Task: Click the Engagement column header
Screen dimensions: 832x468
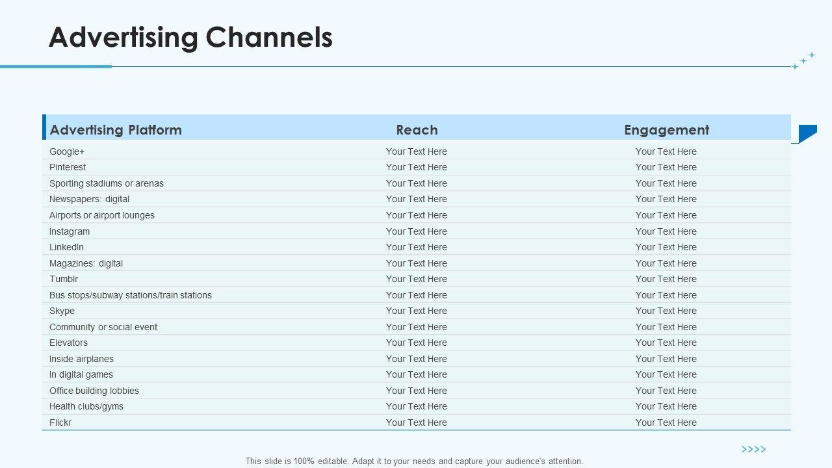Action: [666, 130]
